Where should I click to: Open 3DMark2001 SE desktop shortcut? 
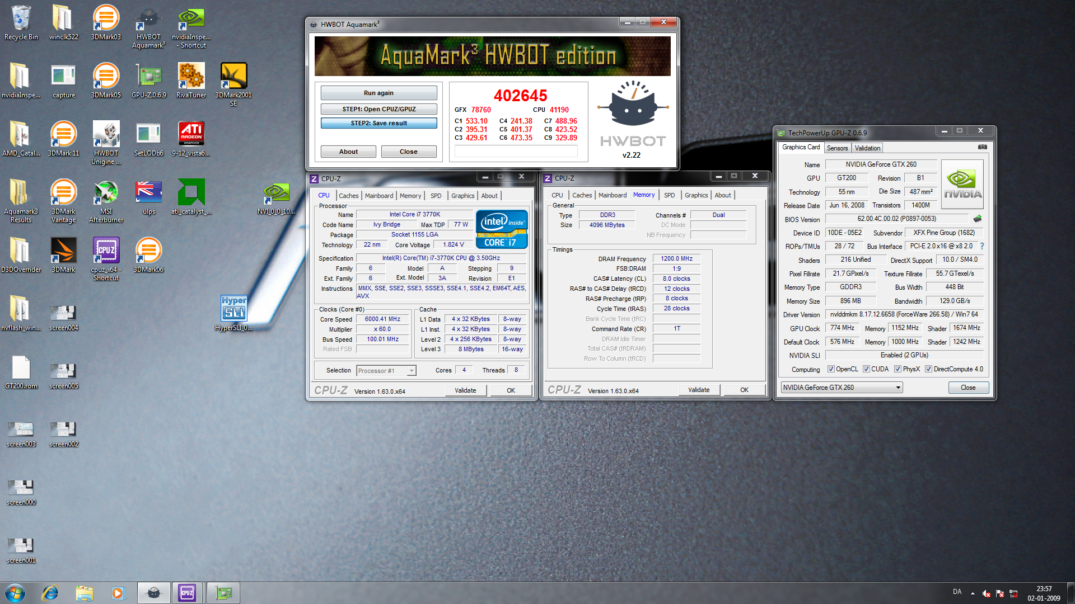(233, 84)
